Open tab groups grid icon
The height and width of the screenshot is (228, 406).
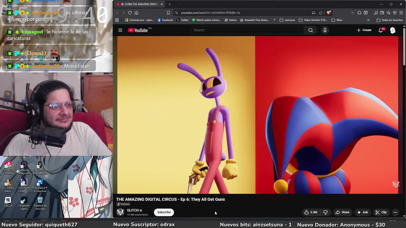tap(117, 20)
